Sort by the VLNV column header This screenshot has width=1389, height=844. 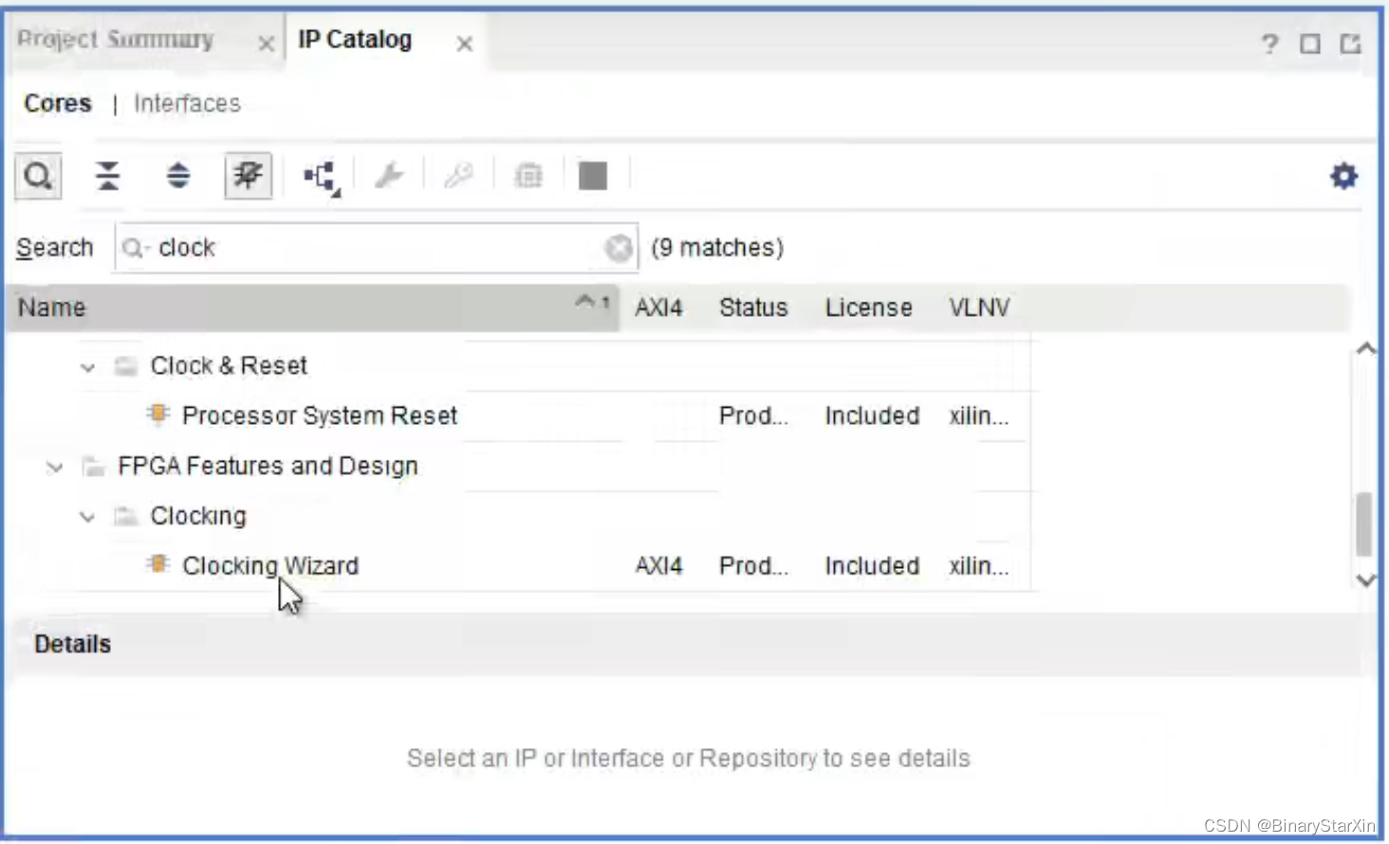coord(979,308)
